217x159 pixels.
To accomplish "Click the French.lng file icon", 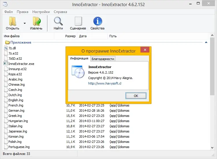I will [6, 105].
